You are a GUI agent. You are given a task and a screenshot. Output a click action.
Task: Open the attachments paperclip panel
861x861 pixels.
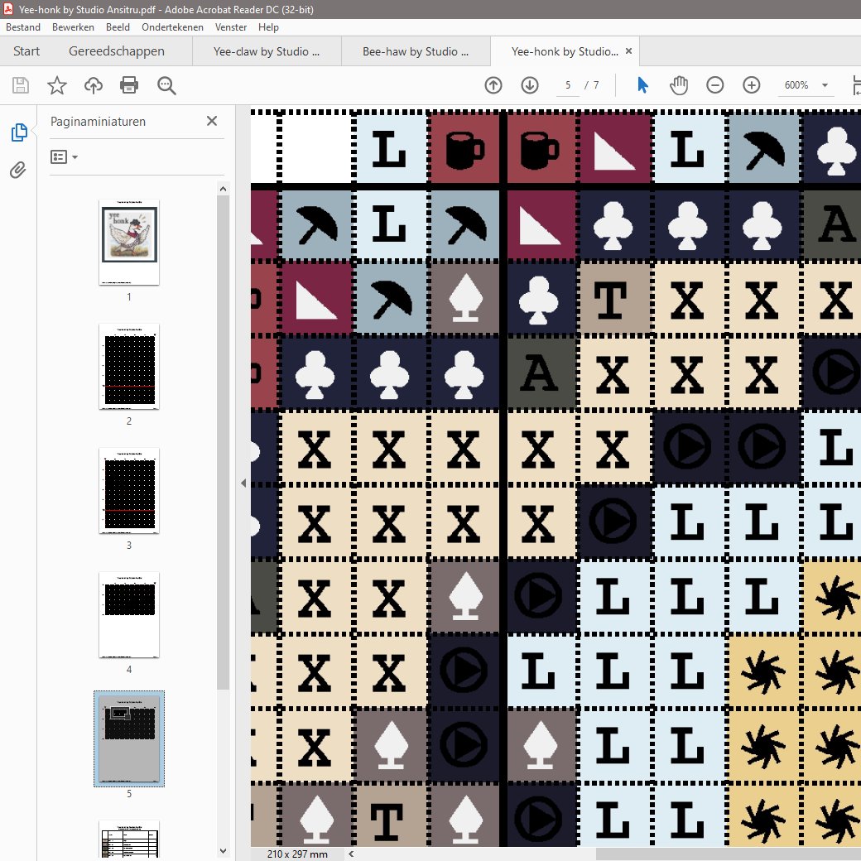tap(18, 171)
